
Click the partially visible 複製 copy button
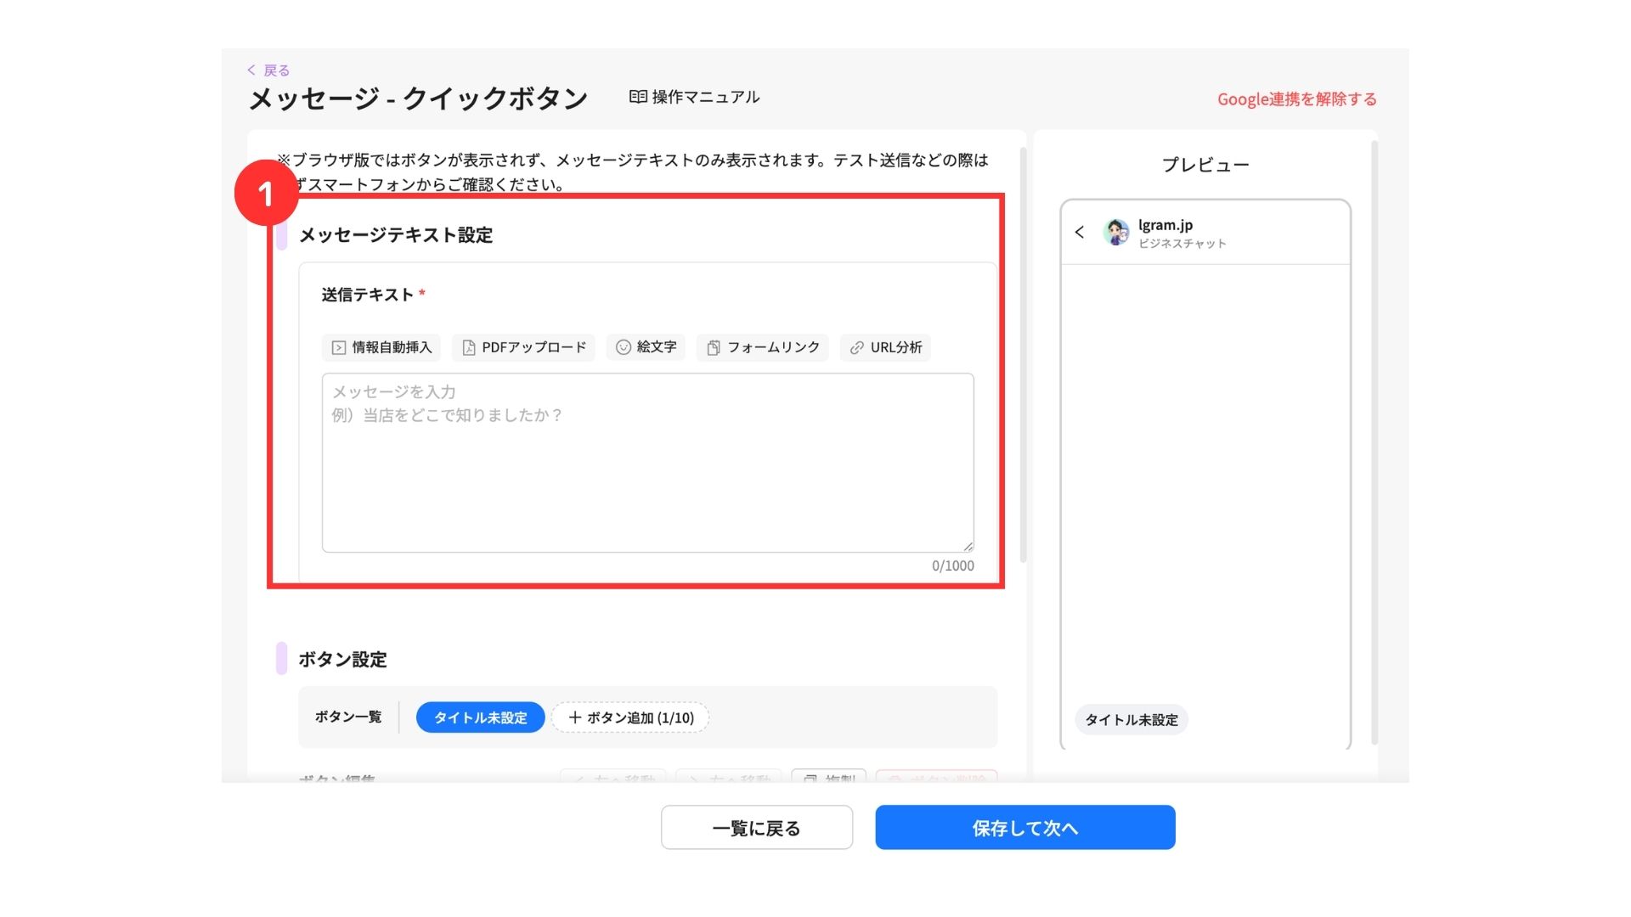[828, 777]
